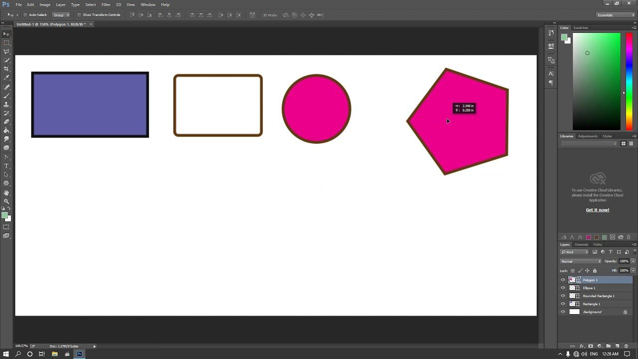Open the Essentials workspace dropdown

pos(616,15)
